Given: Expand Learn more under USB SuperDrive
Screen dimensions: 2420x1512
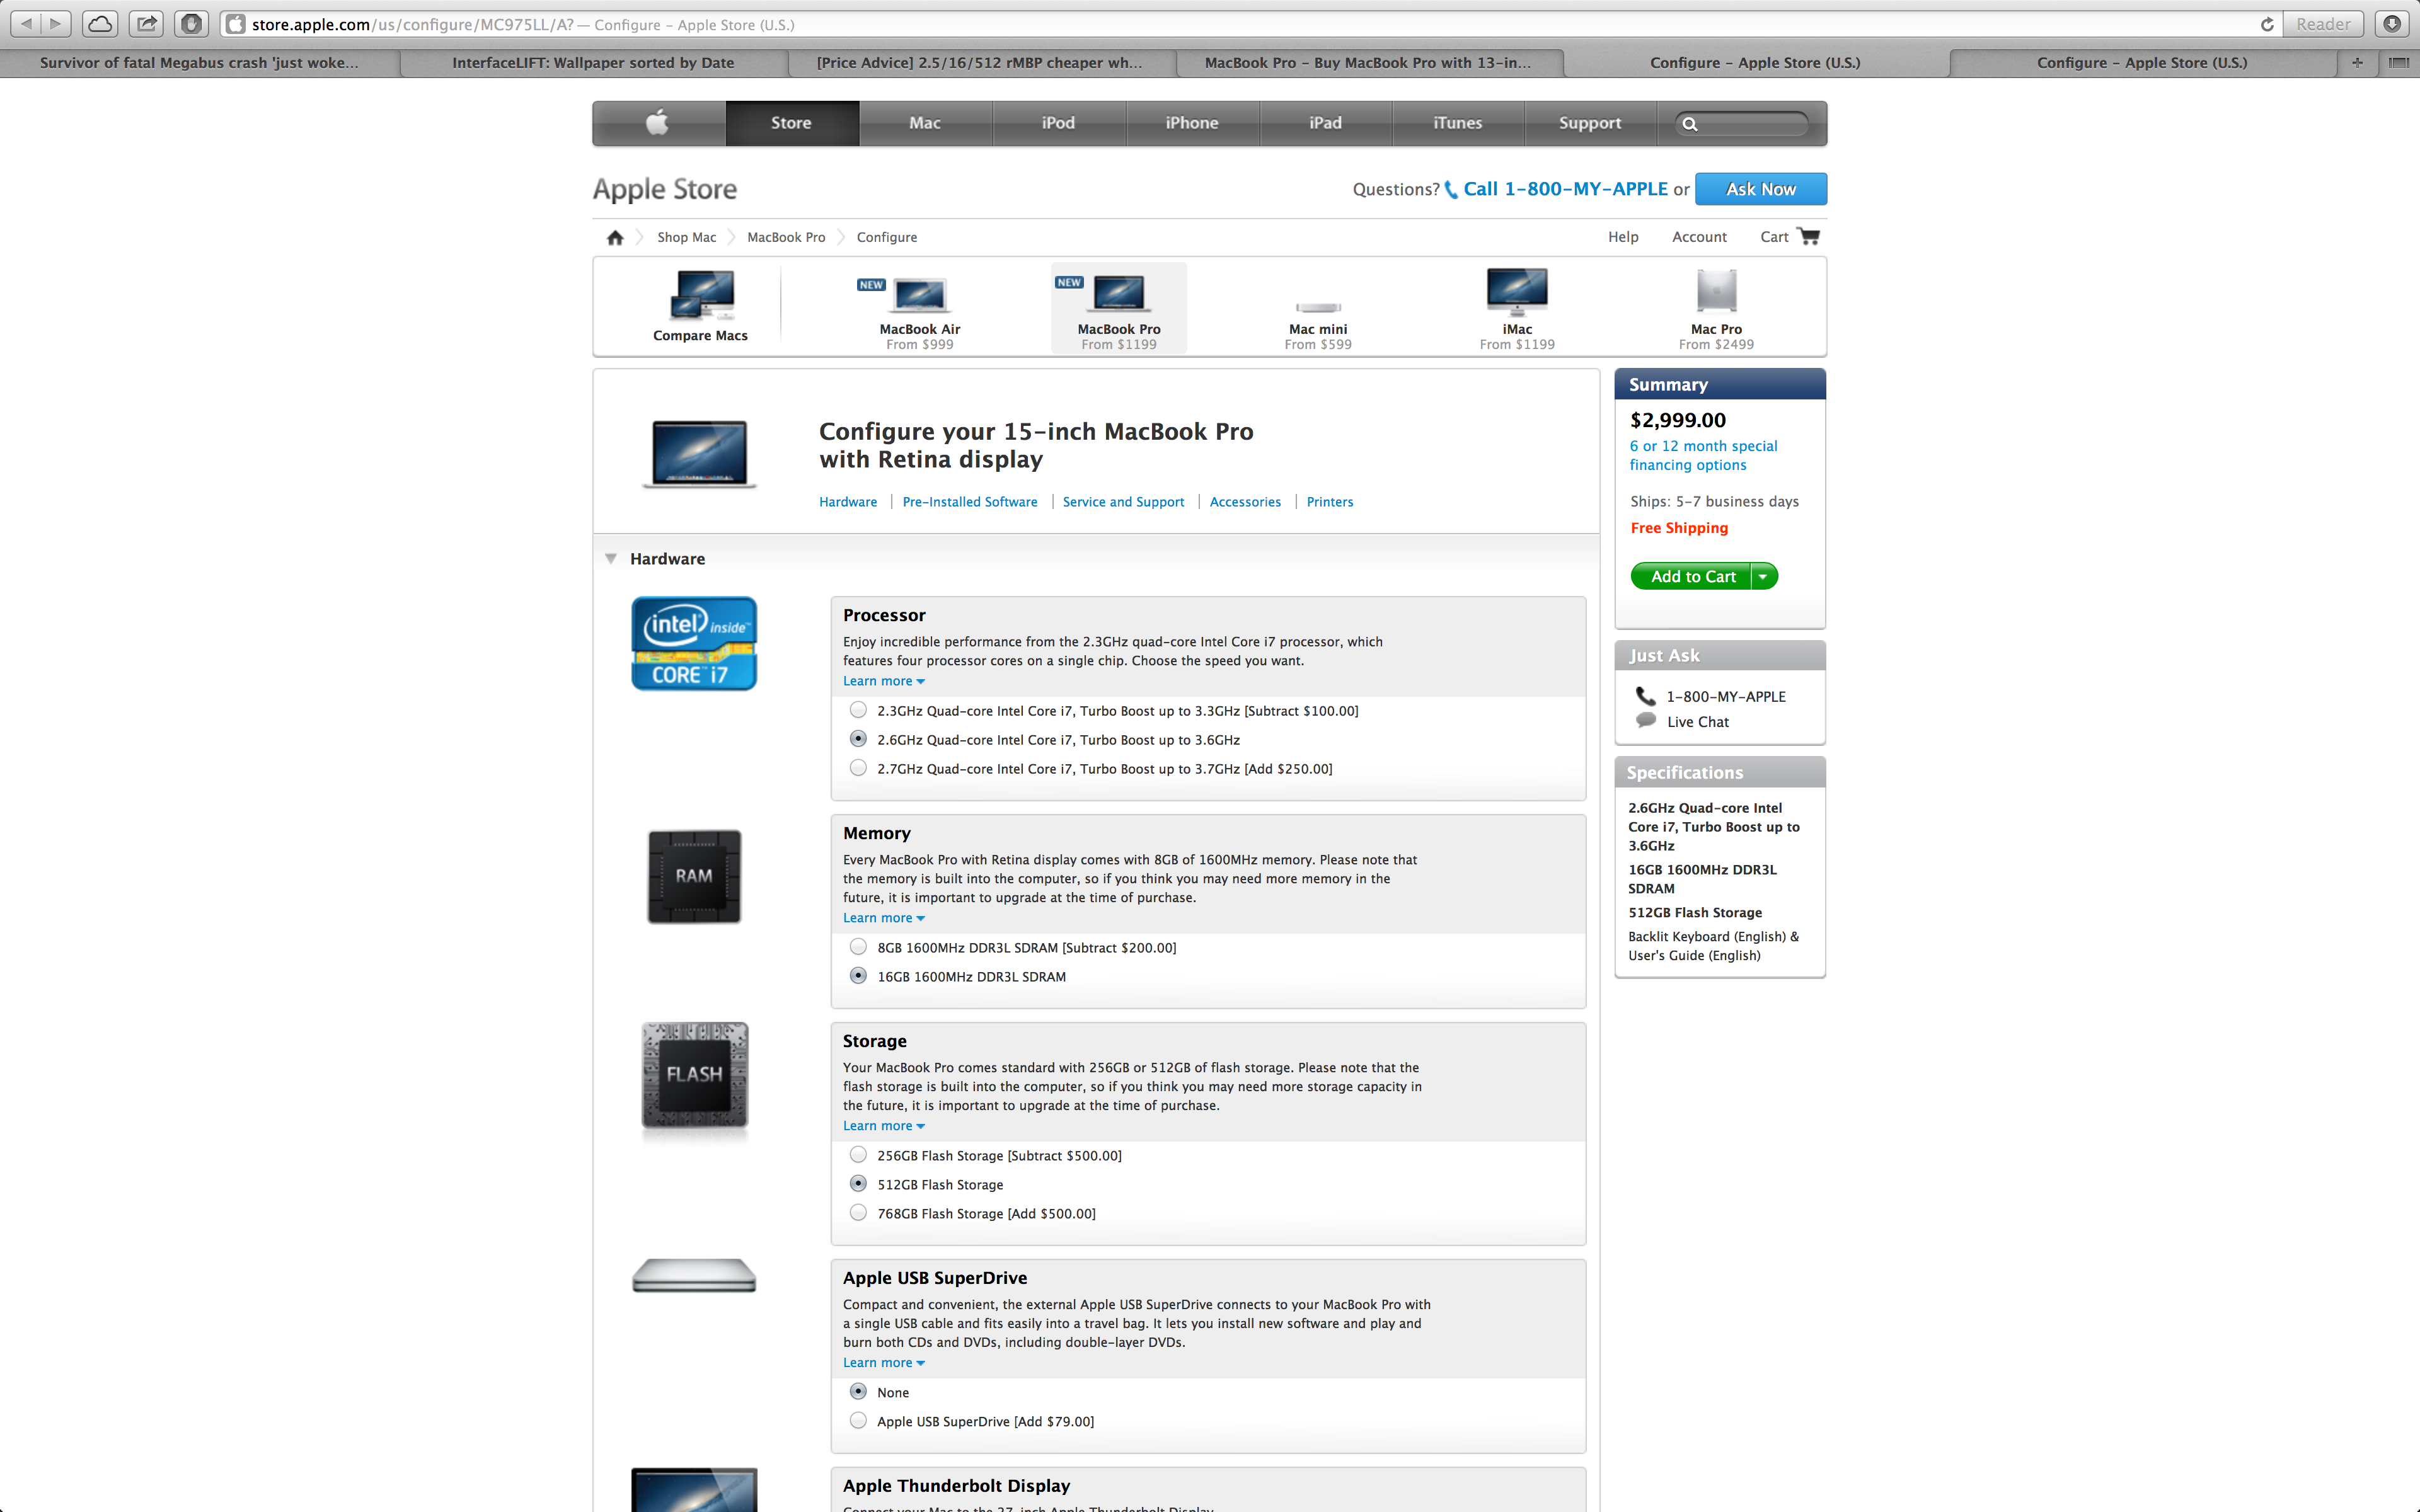Looking at the screenshot, I should 884,1363.
